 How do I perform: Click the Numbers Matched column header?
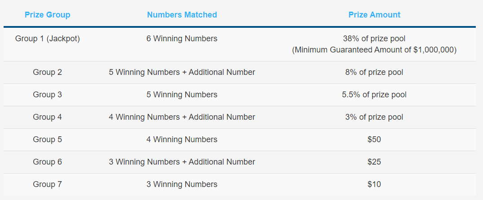(x=182, y=15)
